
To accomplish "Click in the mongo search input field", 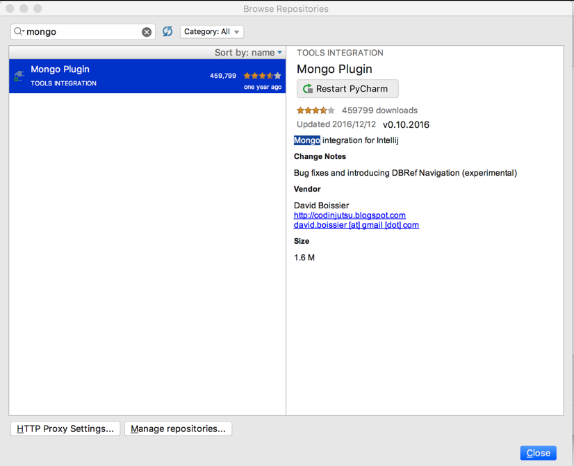I will point(83,32).
